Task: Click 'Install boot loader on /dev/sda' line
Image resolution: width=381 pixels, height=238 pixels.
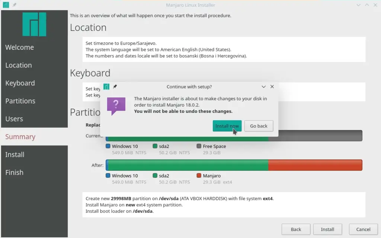Action: click(x=119, y=211)
